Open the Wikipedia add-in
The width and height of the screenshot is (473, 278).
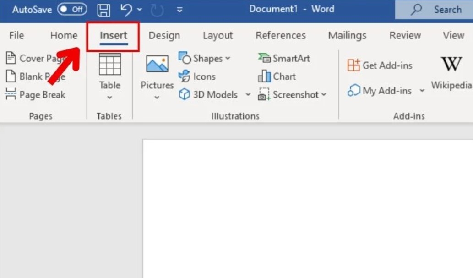pos(451,73)
